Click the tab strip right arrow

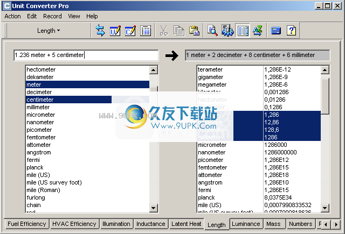click(336, 224)
